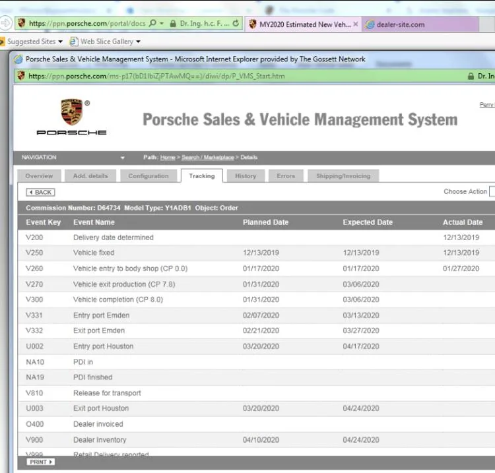Click the Porsche crest logo
495x473 pixels.
[x=72, y=111]
